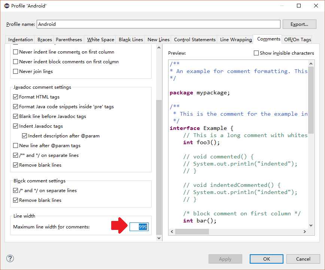Screen dimensions: 325x270
Task: Click preview horizontal scroll left arrow
Action: point(172,232)
